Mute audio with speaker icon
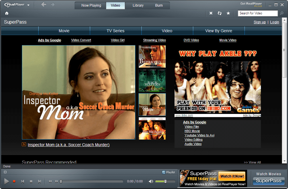The image size is (288, 189). click(x=151, y=182)
